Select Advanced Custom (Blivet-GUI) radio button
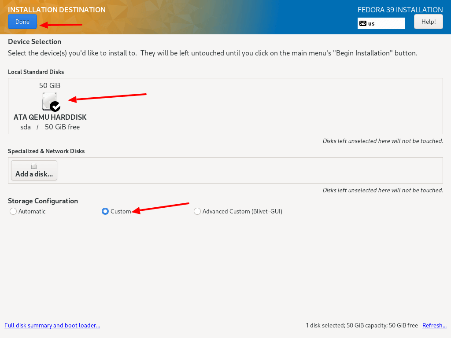Image resolution: width=451 pixels, height=338 pixels. (197, 211)
